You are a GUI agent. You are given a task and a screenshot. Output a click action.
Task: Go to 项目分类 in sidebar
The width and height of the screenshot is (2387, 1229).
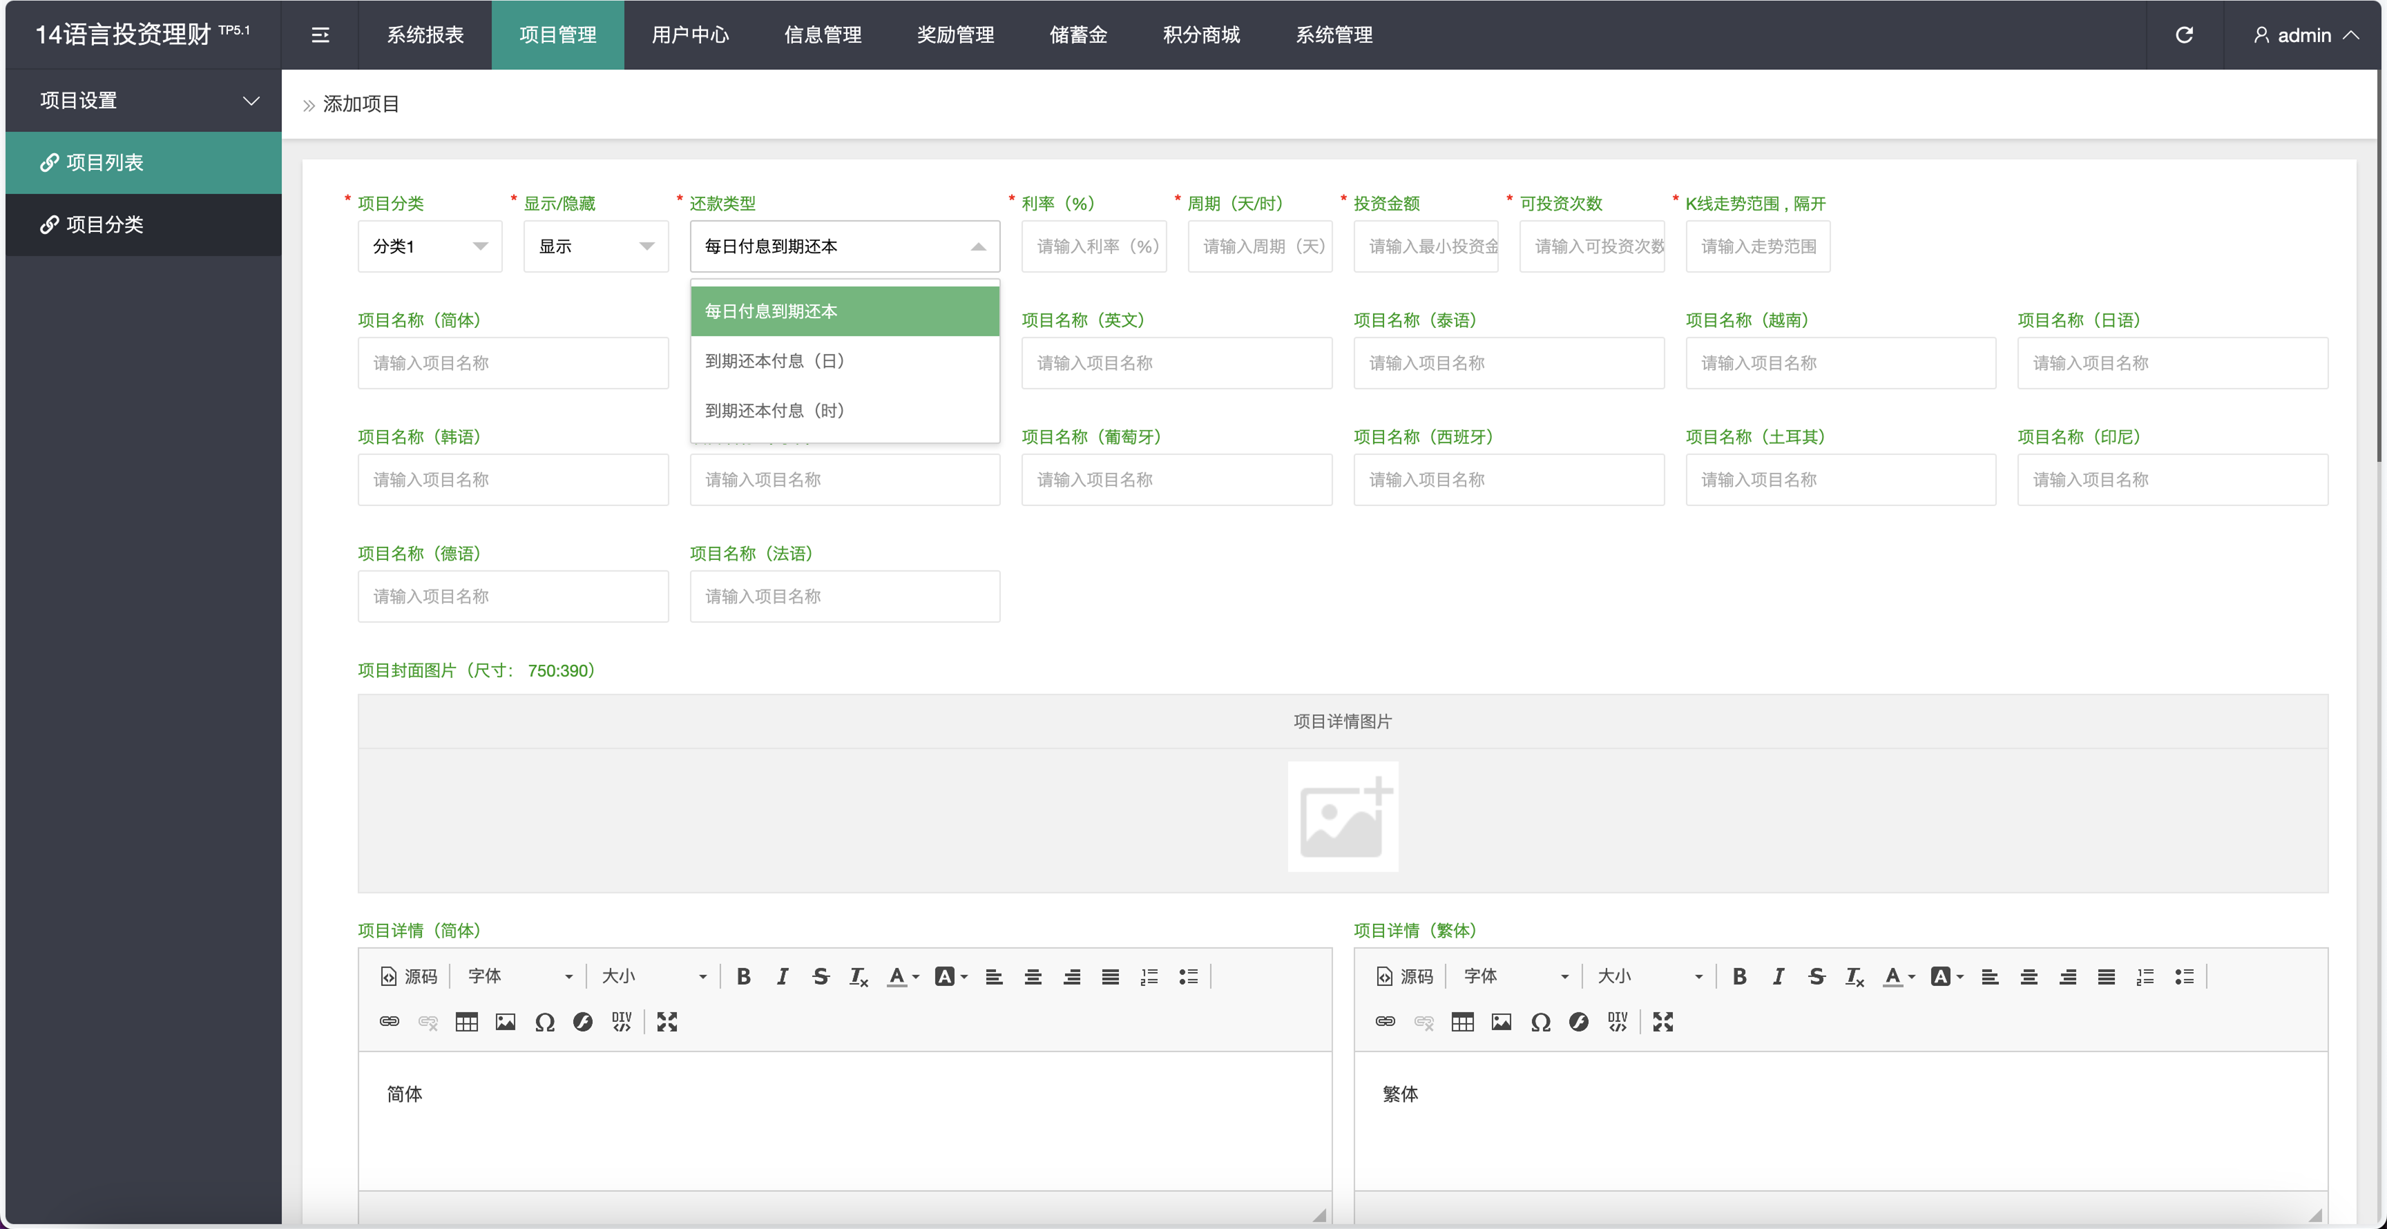click(104, 224)
